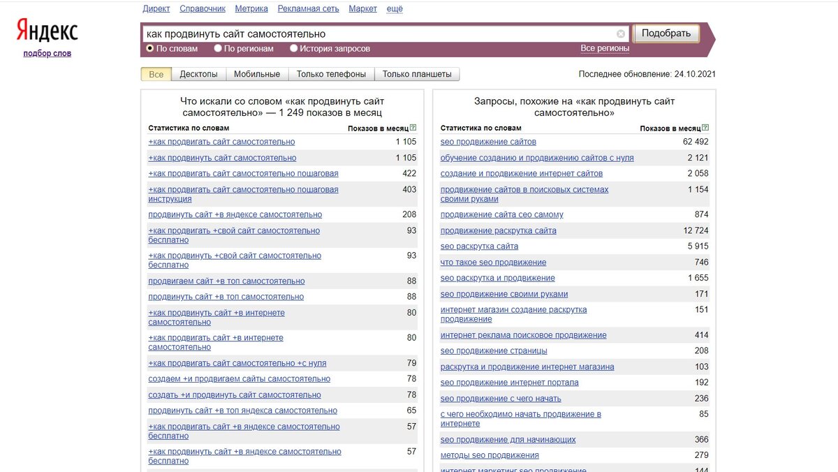Viewport: 838px width, 472px height.
Task: Select the «История запросов» option
Action: [294, 48]
